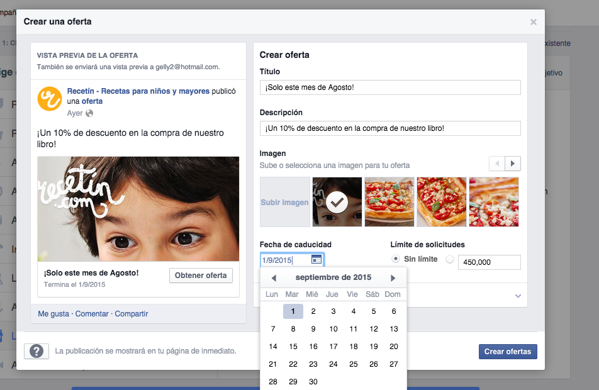
Task: Click the 'septiembre de 2015' month title
Action: tap(333, 277)
